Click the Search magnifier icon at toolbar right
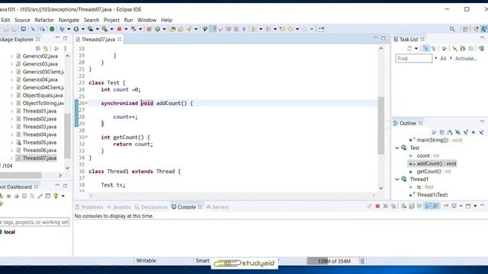Image resolution: width=488 pixels, height=274 pixels. [x=452, y=29]
